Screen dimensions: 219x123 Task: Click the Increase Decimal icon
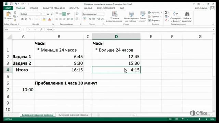[x=99, y=19]
